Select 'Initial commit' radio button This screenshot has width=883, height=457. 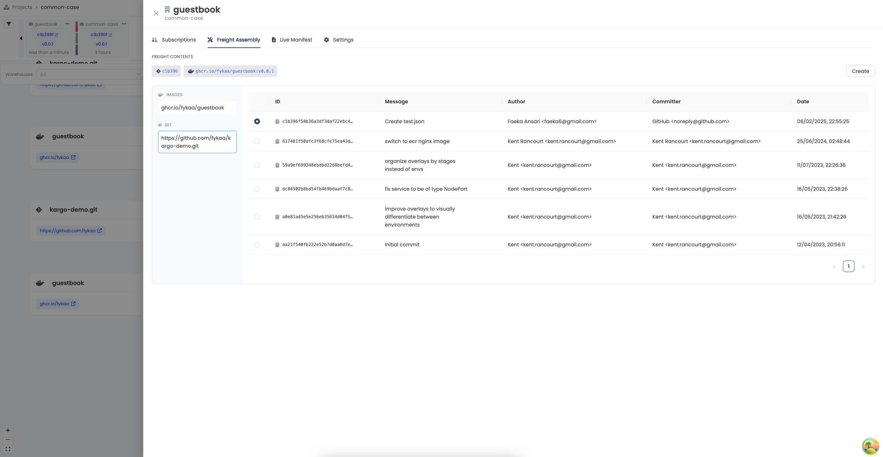click(x=257, y=245)
